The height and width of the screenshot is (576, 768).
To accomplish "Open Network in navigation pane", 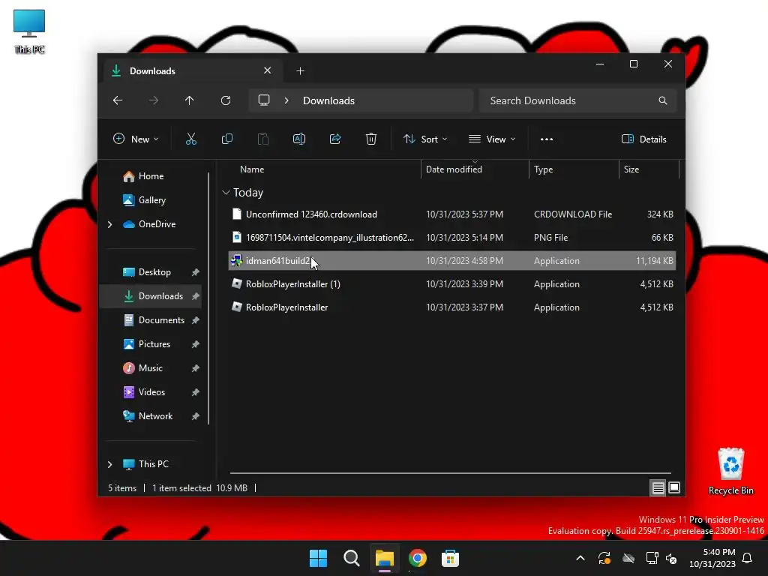I will click(155, 415).
